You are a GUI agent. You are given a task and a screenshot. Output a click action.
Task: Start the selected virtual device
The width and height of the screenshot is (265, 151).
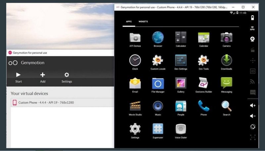click(x=19, y=78)
